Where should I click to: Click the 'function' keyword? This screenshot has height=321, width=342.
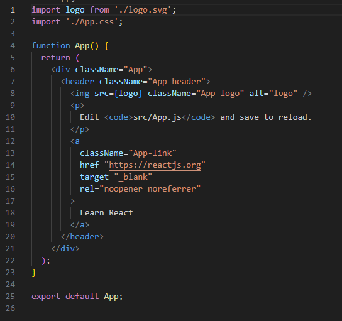(x=51, y=46)
